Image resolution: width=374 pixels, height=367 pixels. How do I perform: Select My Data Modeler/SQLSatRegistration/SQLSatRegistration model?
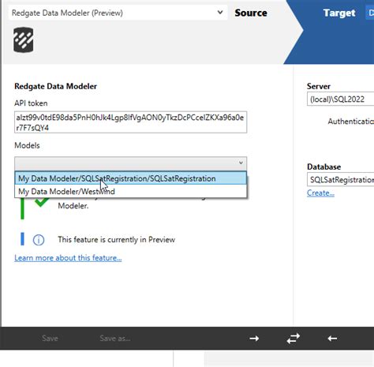click(x=131, y=178)
